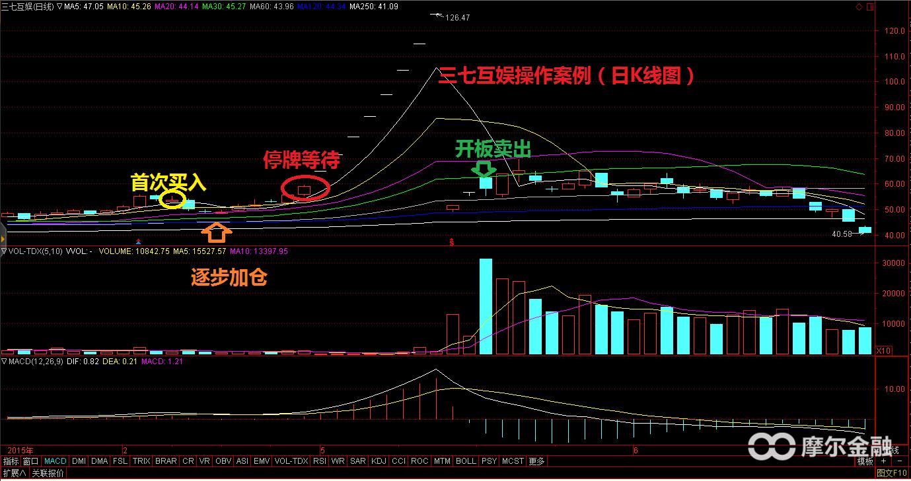This screenshot has height=481, width=911.
Task: Click the MA20: 44.14 value label
Action: click(176, 6)
